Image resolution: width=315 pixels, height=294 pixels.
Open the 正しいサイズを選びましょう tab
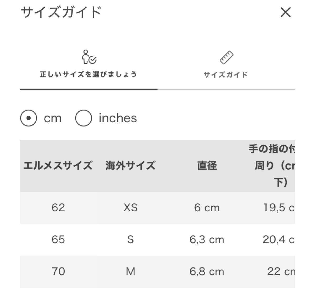(x=88, y=74)
